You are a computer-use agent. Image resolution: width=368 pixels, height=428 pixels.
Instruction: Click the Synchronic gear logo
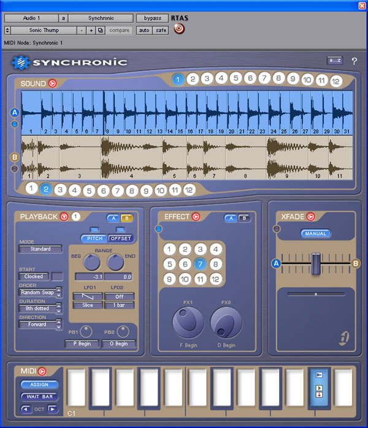tap(20, 62)
